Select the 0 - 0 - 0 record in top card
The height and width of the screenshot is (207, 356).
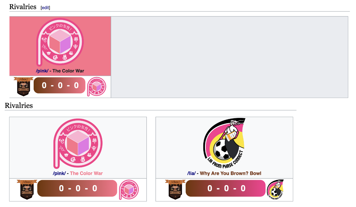pos(60,85)
